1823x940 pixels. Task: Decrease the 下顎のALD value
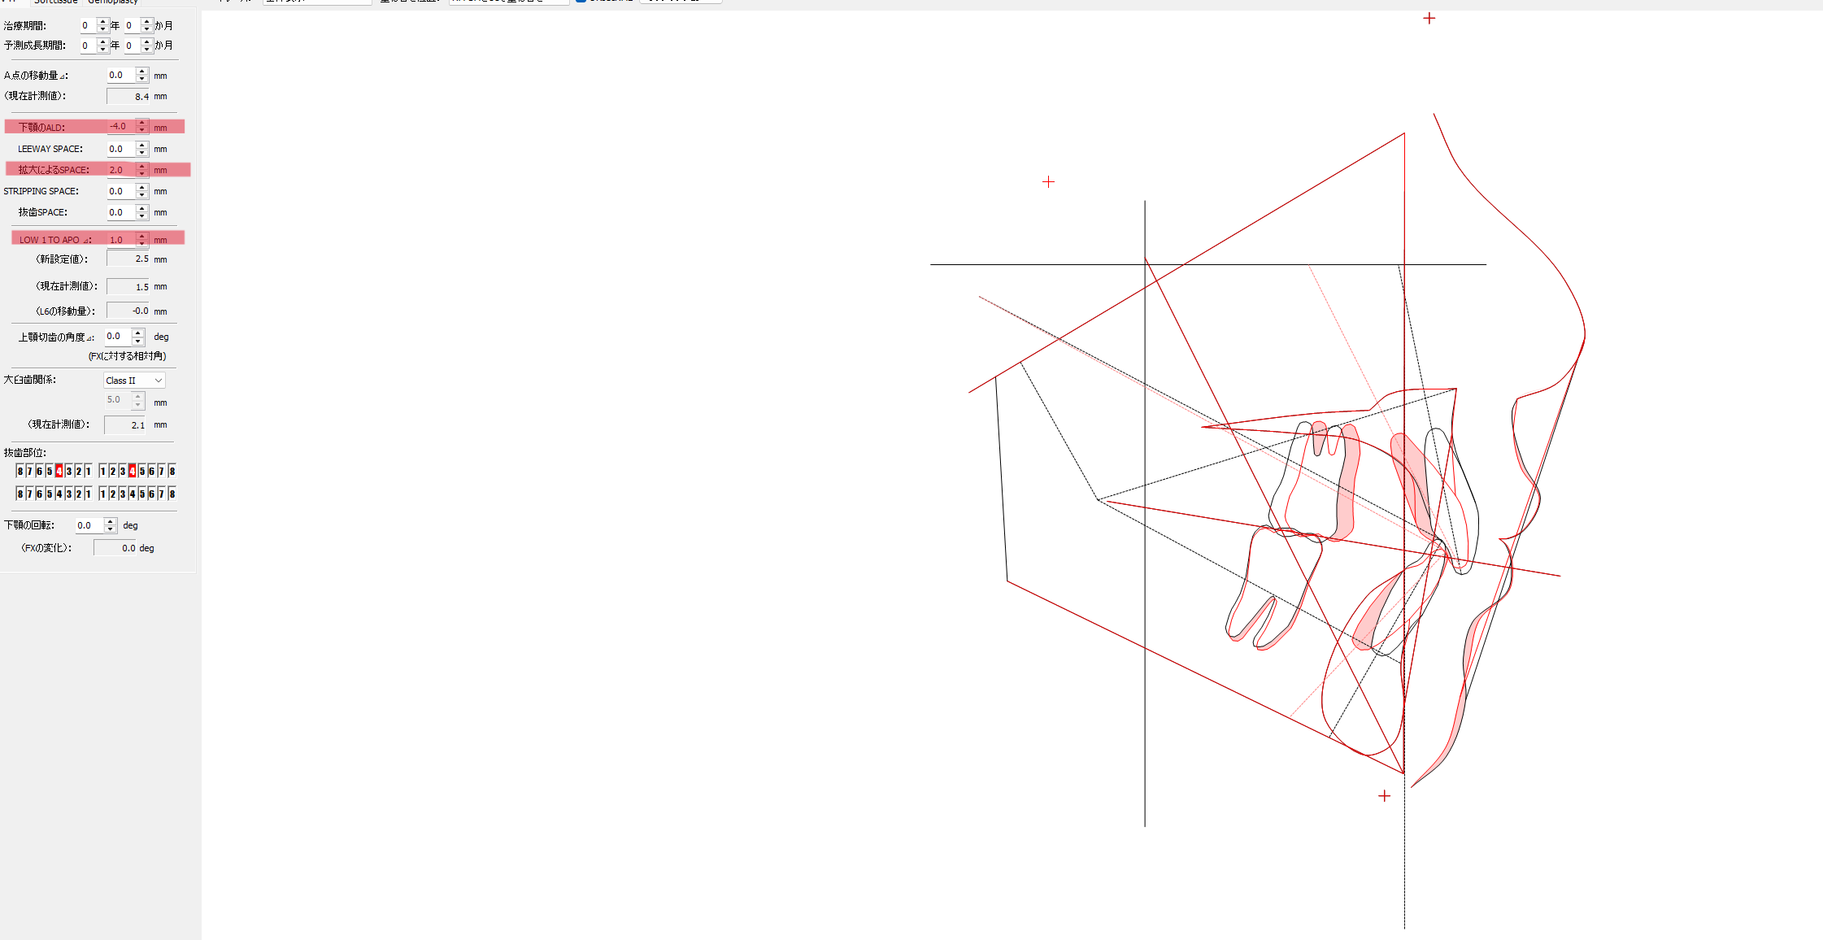tap(142, 130)
